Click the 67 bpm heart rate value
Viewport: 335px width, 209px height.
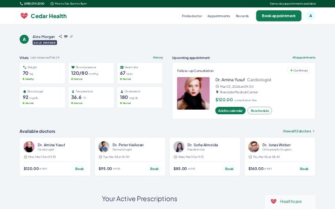(126, 73)
